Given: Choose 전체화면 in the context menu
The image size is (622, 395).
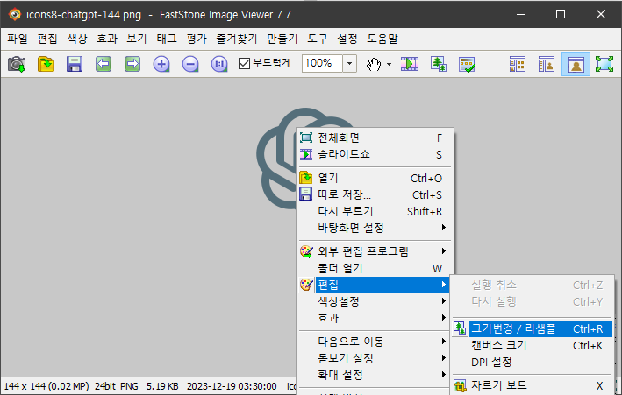Looking at the screenshot, I should tap(374, 138).
